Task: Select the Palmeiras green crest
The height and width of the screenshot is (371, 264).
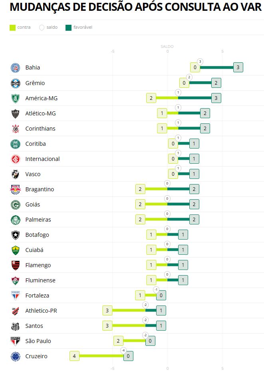Action: pos(15,220)
